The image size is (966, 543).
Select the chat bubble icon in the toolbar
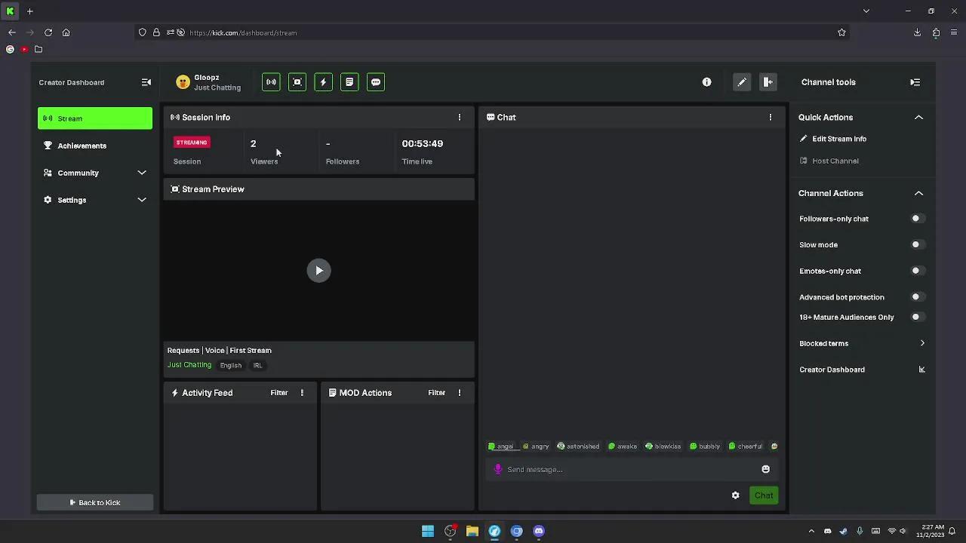(x=376, y=82)
